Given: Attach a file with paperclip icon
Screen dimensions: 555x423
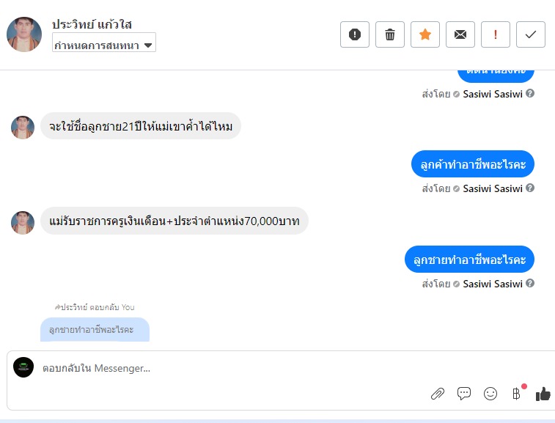Looking at the screenshot, I should (x=438, y=394).
